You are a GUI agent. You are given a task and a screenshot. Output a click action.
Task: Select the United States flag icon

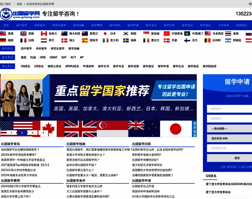pyautogui.click(x=3, y=33)
